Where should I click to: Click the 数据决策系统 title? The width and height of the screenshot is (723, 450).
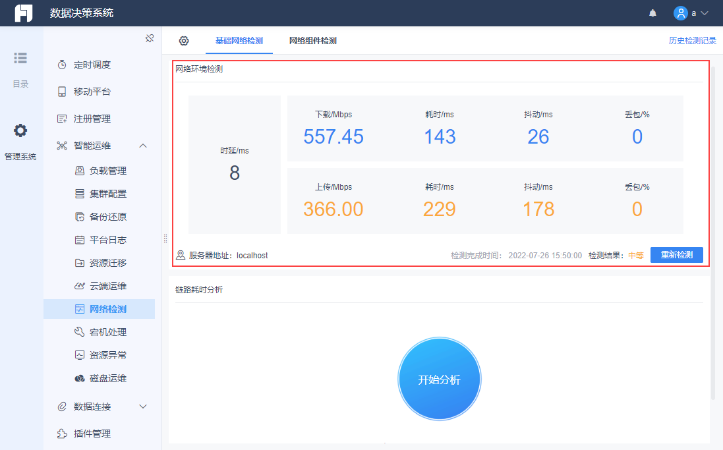tap(82, 13)
